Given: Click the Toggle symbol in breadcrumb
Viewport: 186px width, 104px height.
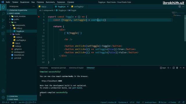Looking at the screenshot, I should tap(72, 10).
